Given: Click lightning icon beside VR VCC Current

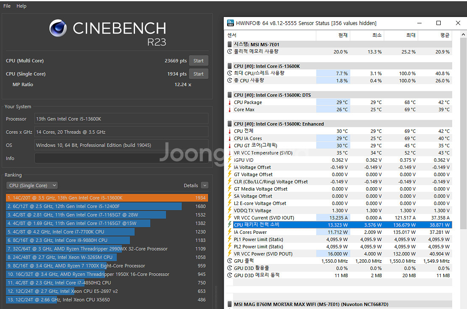Looking at the screenshot, I should (230, 218).
